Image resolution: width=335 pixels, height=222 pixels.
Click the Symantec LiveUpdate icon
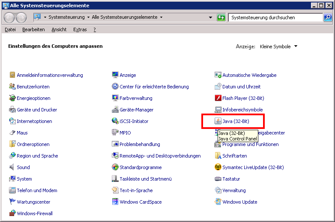(218, 167)
